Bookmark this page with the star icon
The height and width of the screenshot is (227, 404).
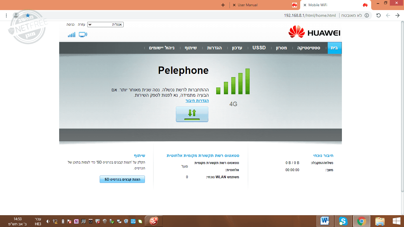28,15
